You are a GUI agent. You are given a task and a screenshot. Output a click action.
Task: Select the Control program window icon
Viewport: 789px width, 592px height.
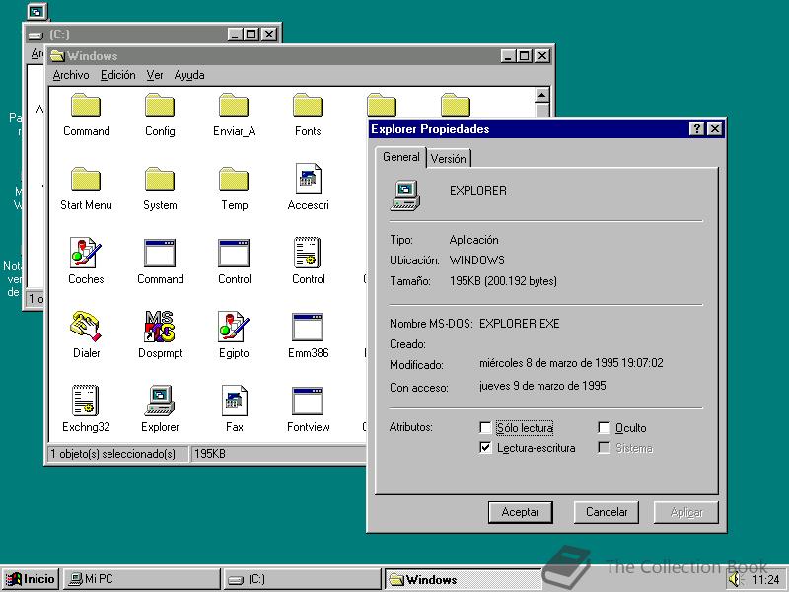point(234,254)
